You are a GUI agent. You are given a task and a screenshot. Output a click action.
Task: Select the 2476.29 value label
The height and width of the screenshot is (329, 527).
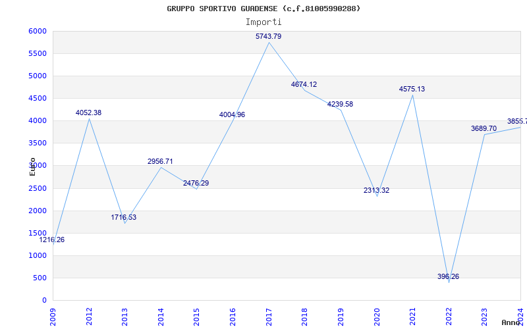pyautogui.click(x=196, y=184)
